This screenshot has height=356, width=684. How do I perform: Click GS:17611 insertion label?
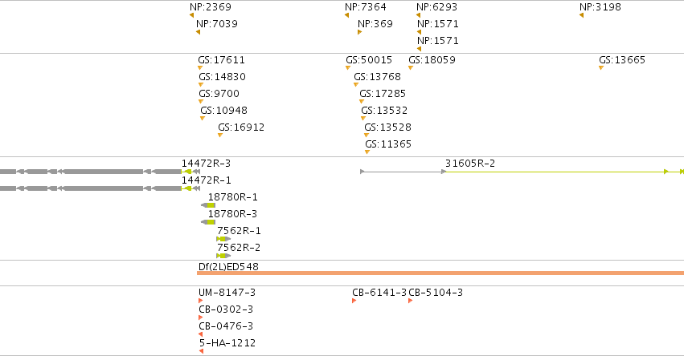tap(222, 60)
